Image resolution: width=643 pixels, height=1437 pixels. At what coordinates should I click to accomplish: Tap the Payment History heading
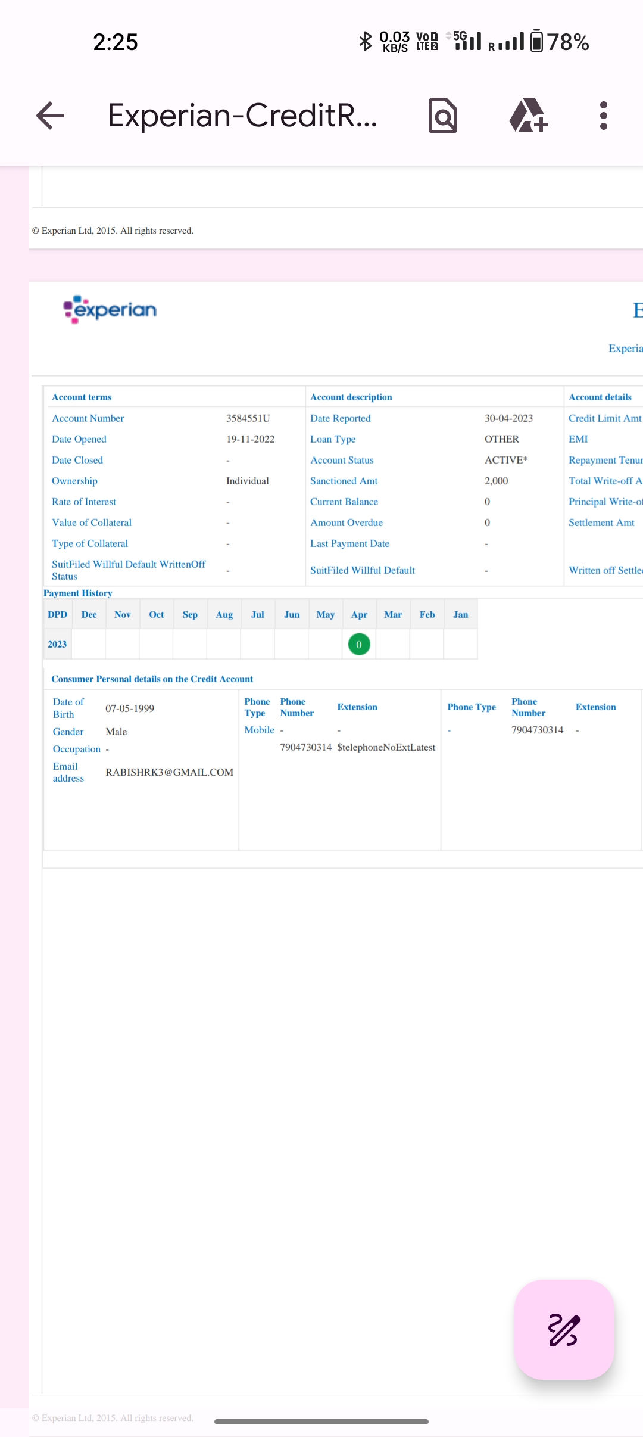[77, 593]
